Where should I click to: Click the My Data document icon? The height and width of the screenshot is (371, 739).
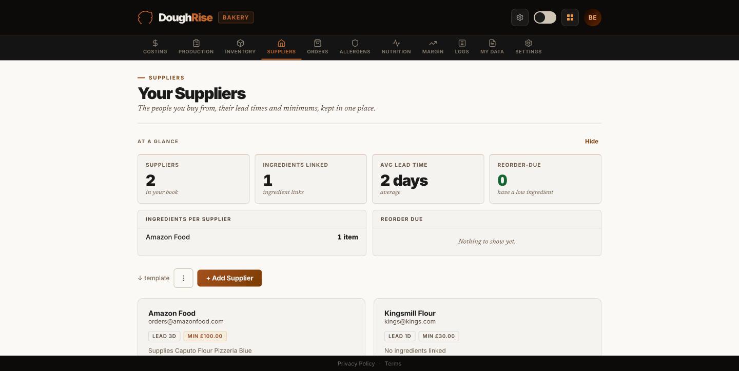(x=492, y=43)
